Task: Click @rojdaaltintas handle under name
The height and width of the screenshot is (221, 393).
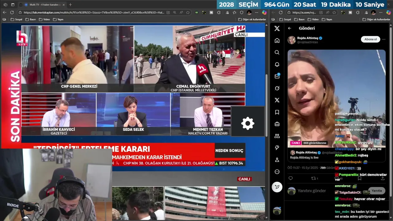Action: (307, 42)
